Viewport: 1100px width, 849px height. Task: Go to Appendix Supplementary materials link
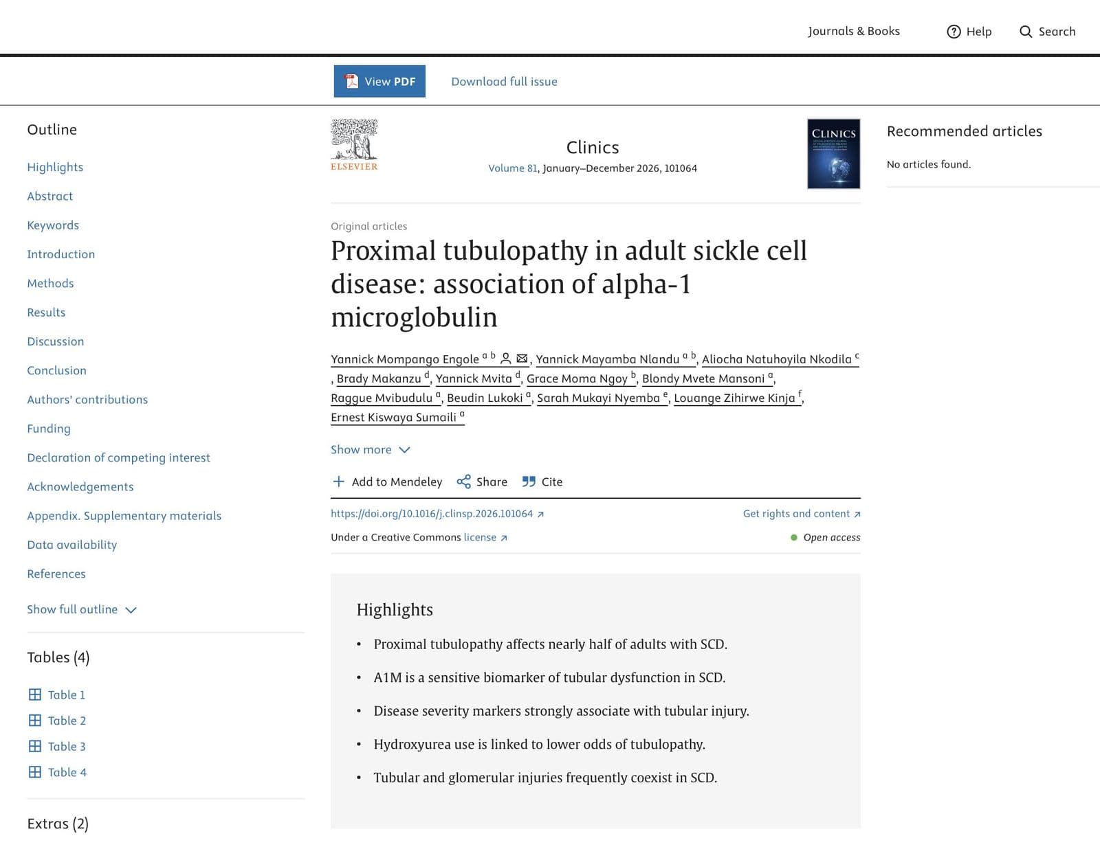[x=124, y=516]
